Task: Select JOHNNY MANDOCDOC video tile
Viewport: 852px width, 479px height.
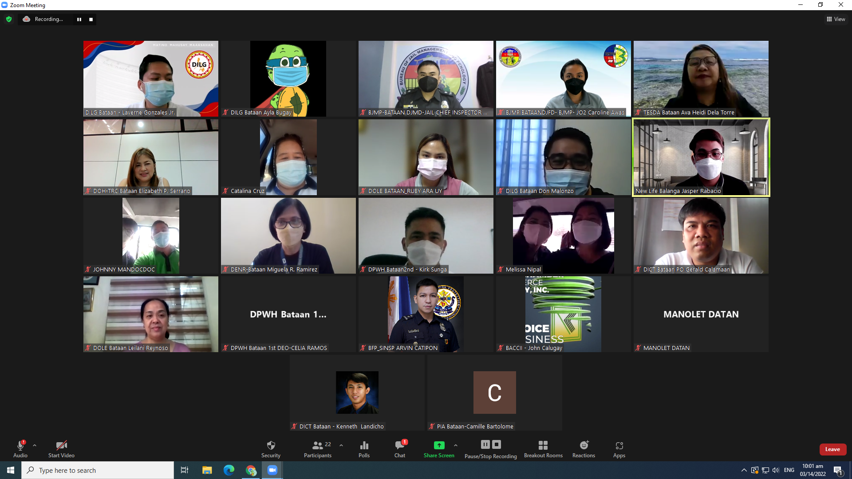Action: [x=151, y=236]
